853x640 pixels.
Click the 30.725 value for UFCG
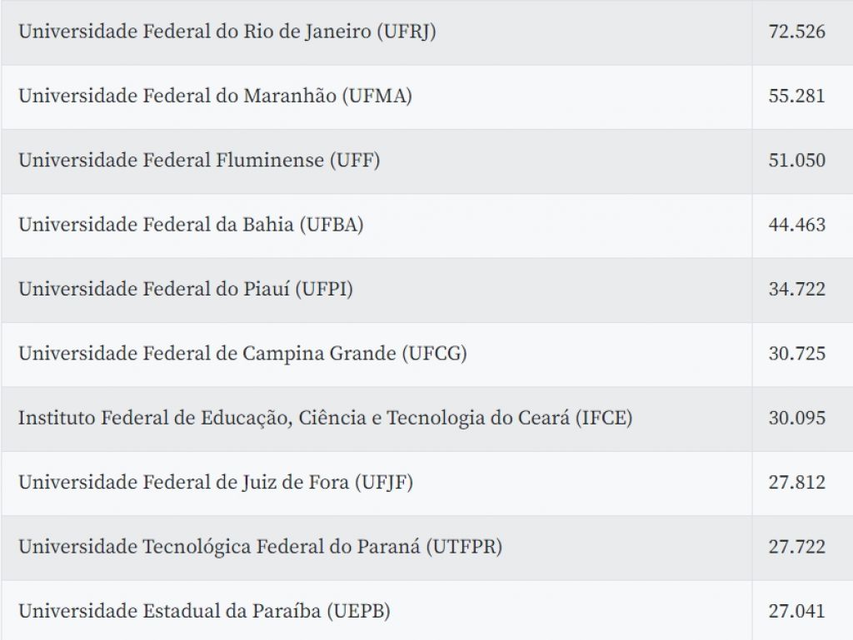[796, 354]
